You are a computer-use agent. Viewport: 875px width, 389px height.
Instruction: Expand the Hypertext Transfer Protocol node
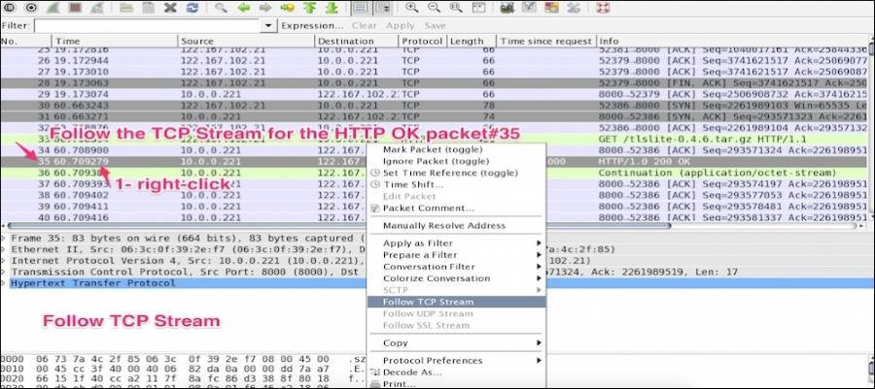point(4,283)
